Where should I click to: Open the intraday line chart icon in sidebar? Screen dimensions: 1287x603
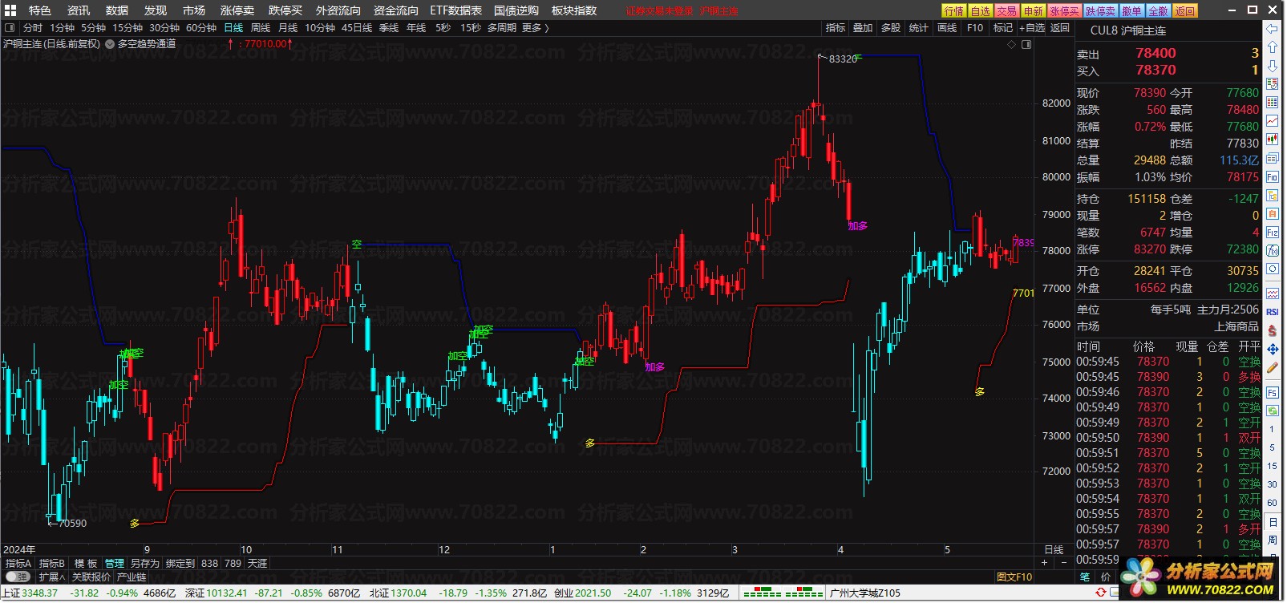pos(1273,120)
